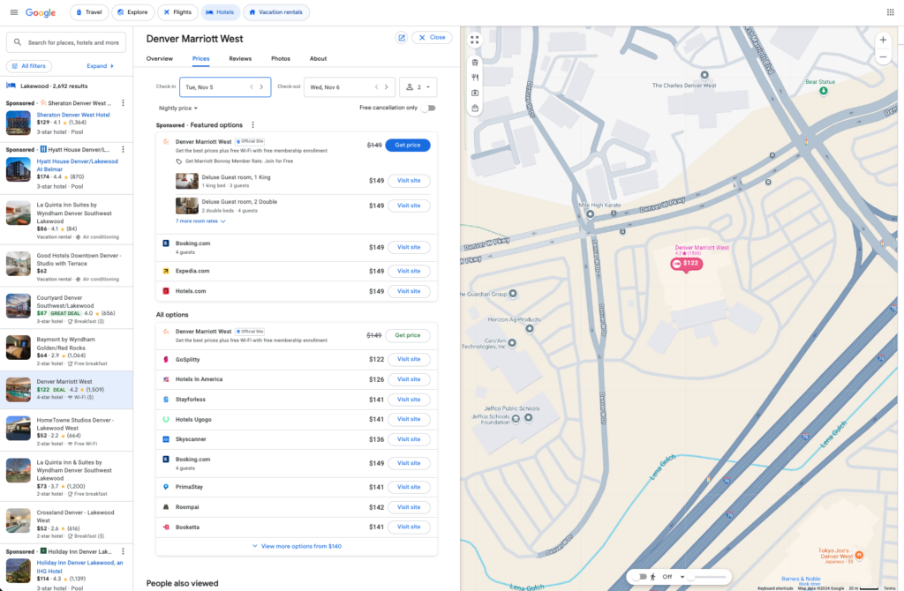Open more options for Holiday Inn sponsored listing

pyautogui.click(x=123, y=551)
